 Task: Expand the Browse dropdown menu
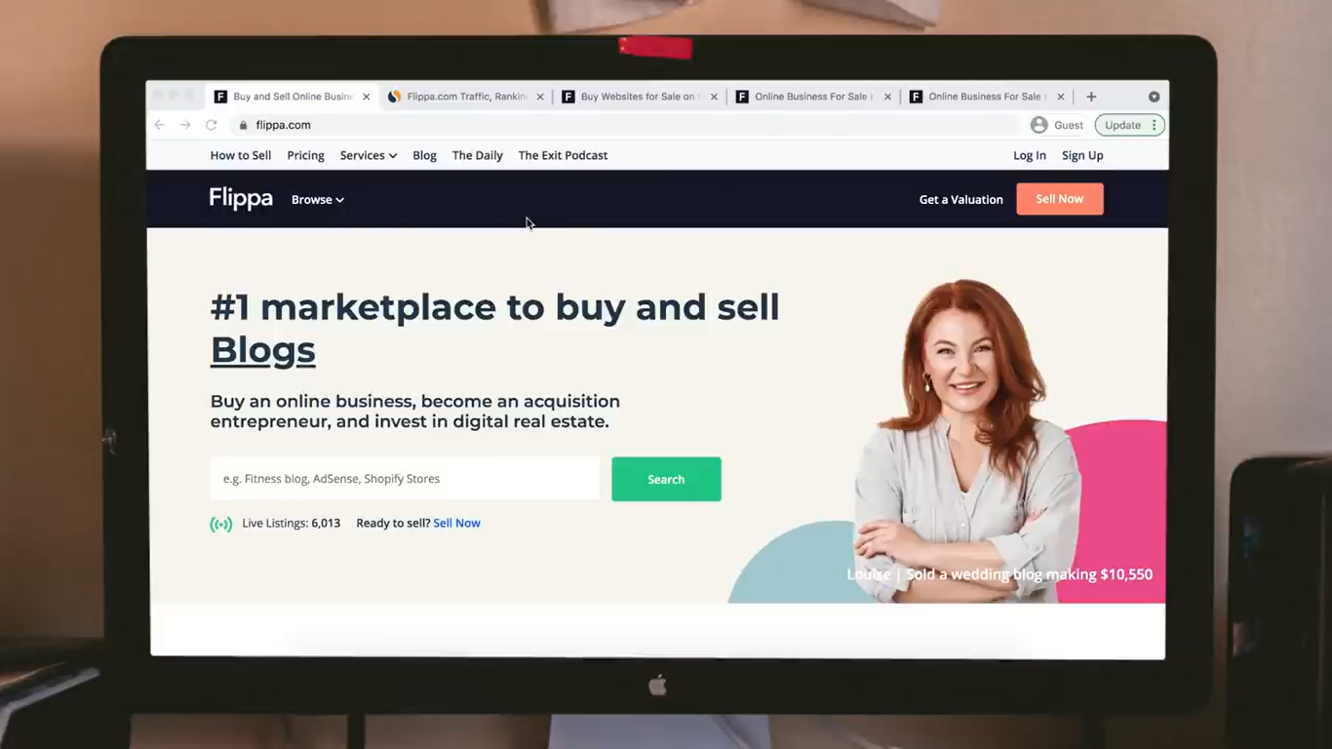(x=318, y=199)
